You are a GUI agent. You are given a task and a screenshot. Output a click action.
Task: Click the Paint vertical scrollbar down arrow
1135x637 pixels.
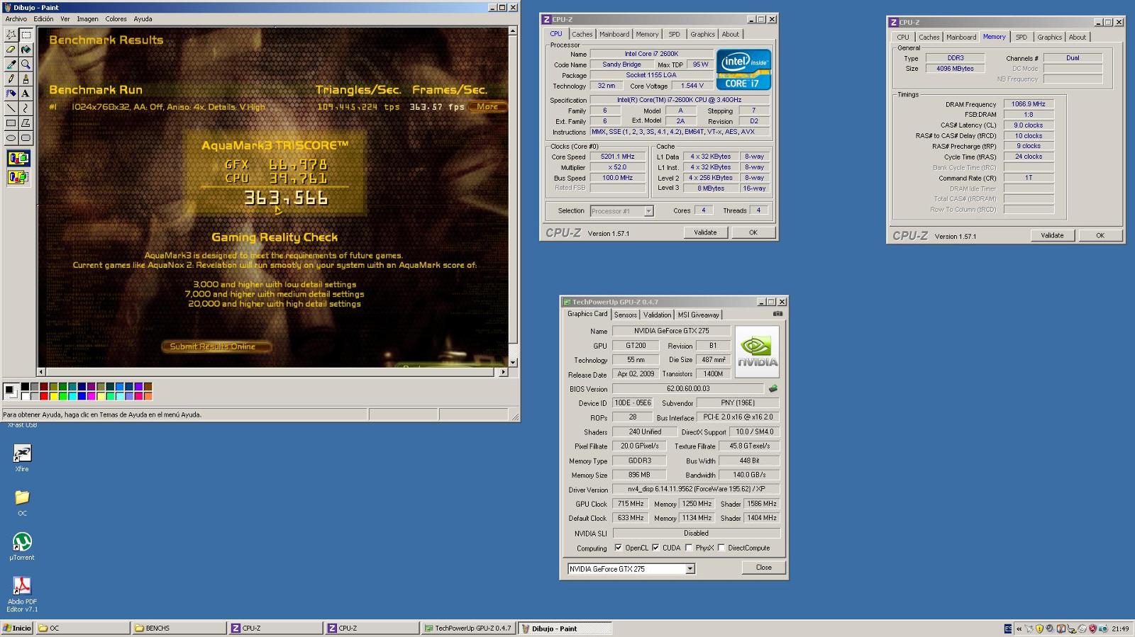click(513, 361)
